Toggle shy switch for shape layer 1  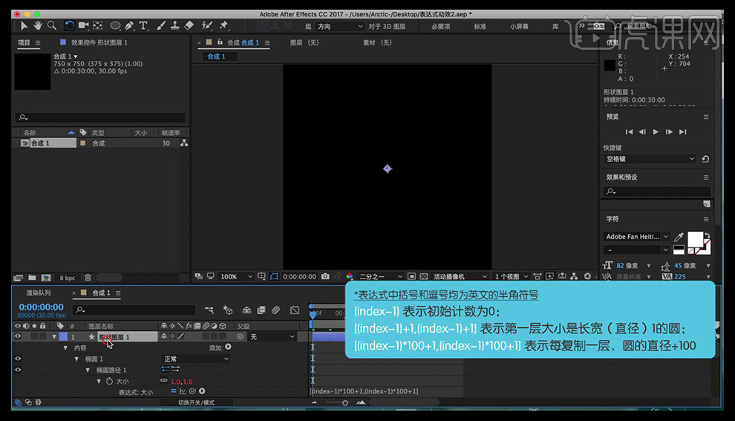coord(164,336)
